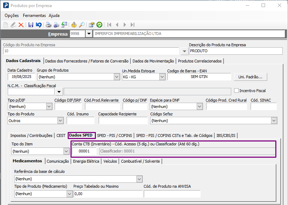Switch to the Dados de Movimentação tab
Viewport: 288px width, 205px height.
coord(153,61)
